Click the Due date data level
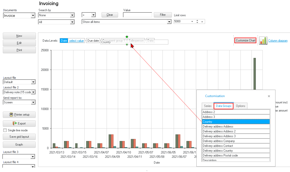The height and width of the screenshot is (172, 290). [93, 41]
